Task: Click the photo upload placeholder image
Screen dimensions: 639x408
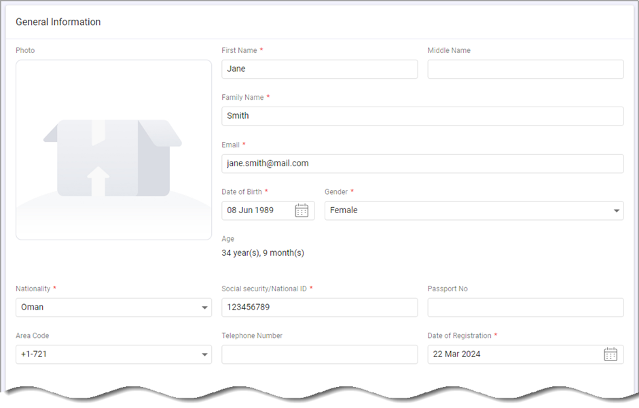Action: (113, 150)
